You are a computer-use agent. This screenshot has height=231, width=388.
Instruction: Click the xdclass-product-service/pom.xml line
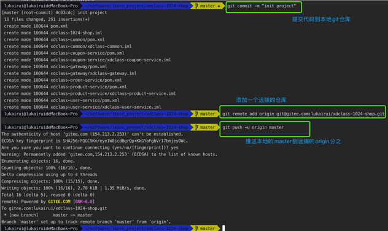pyautogui.click(x=65, y=87)
